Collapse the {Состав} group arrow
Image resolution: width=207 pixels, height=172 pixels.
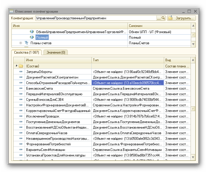click(x=16, y=66)
